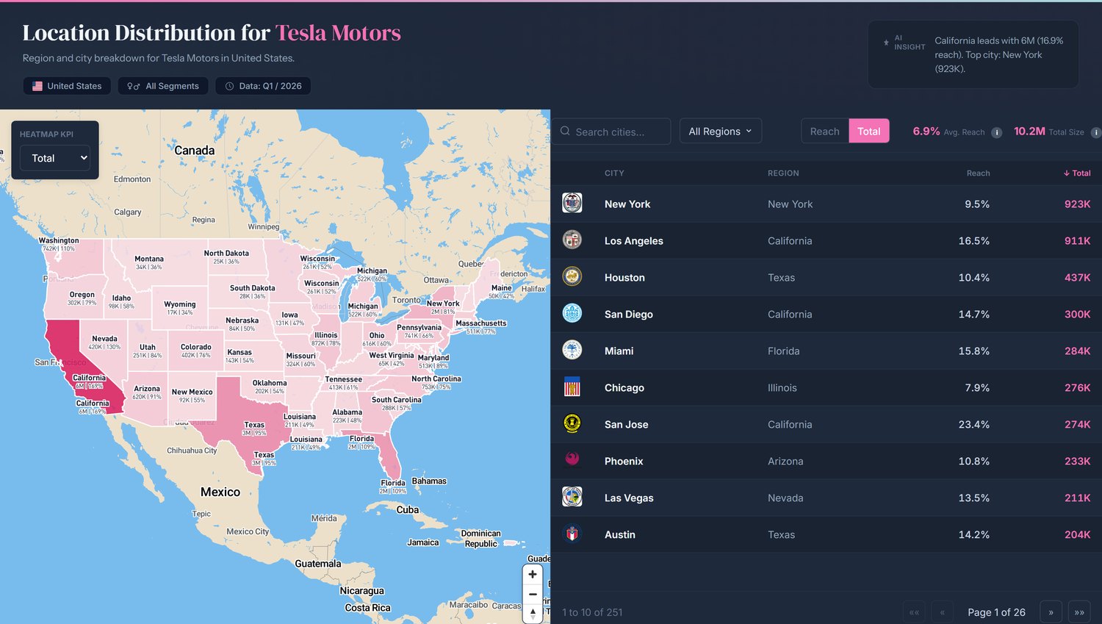Open the United States country selector
The height and width of the screenshot is (624, 1102).
coord(67,86)
